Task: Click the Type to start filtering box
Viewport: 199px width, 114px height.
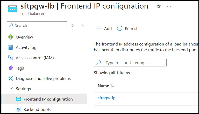Action: (x=130, y=63)
